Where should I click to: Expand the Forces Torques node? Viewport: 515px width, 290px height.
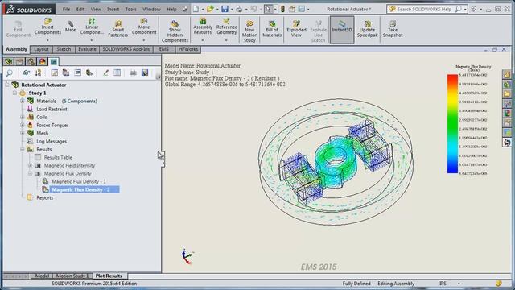(x=23, y=125)
